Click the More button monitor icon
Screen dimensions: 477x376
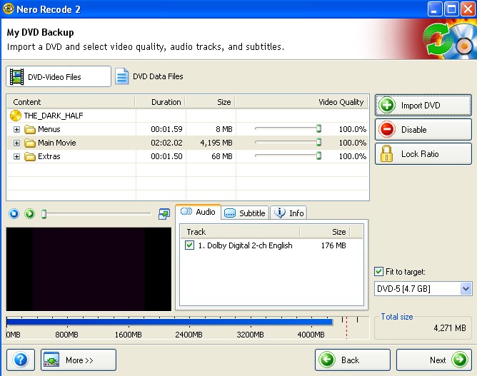tap(51, 360)
